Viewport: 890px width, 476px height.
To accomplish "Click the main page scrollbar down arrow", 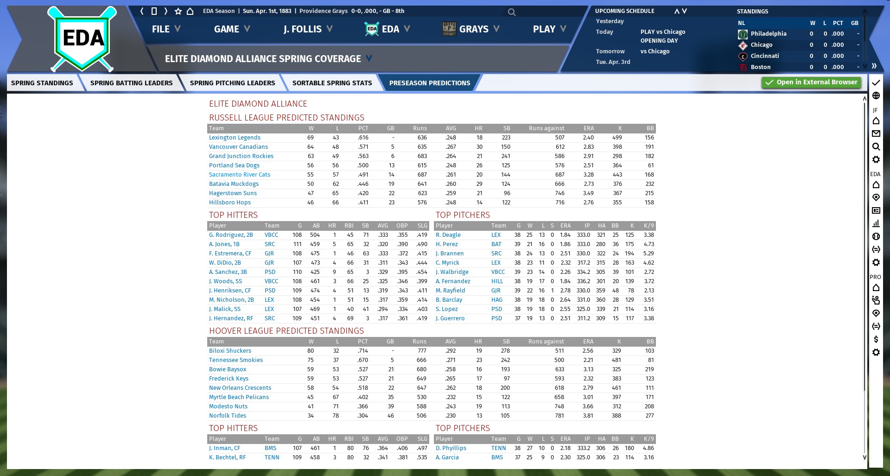I will (865, 457).
